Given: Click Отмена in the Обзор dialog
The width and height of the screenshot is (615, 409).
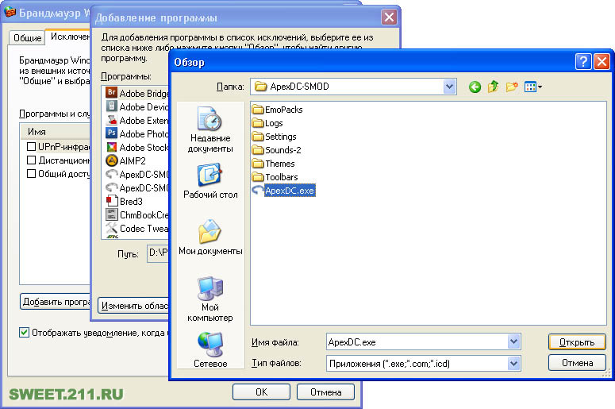Looking at the screenshot, I should click(577, 363).
